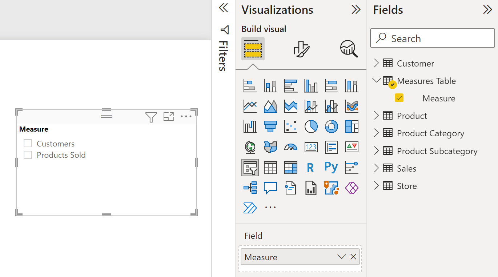Screen dimensions: 498x277
Task: Open the Format visual paintbrush tab
Action: click(301, 48)
